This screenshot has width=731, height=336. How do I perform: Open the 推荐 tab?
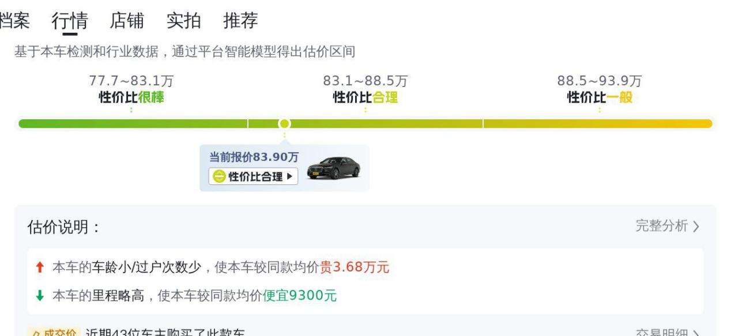241,21
